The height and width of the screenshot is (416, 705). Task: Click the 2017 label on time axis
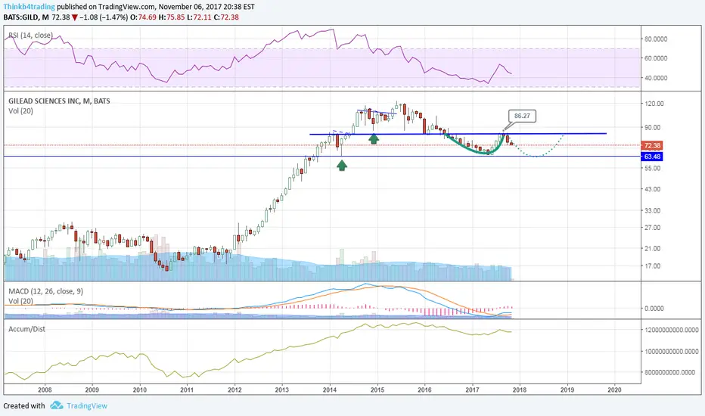point(473,390)
